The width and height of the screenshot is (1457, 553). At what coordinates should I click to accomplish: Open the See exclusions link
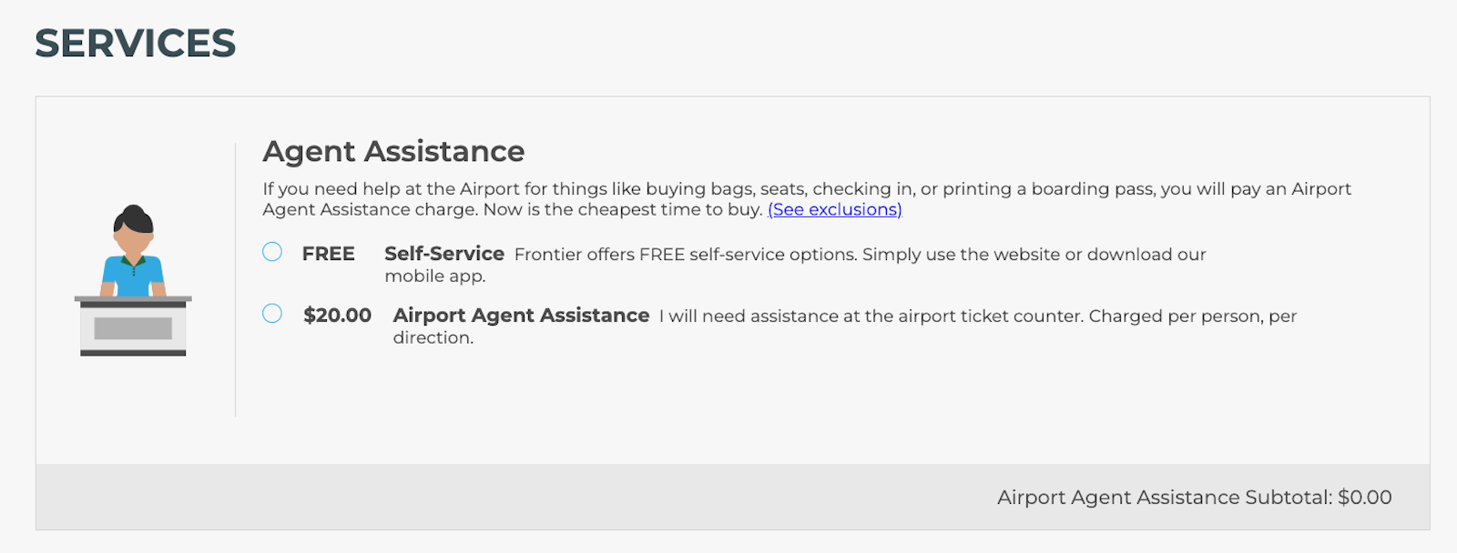[834, 210]
